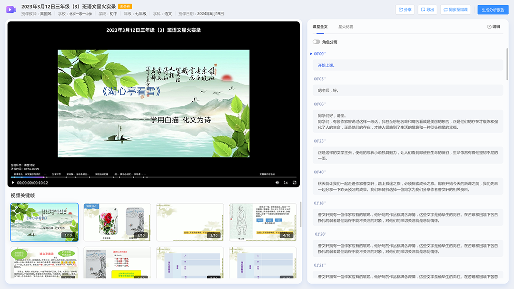The width and height of the screenshot is (514, 289).
Task: Click 生成分析报告 button
Action: point(493,10)
